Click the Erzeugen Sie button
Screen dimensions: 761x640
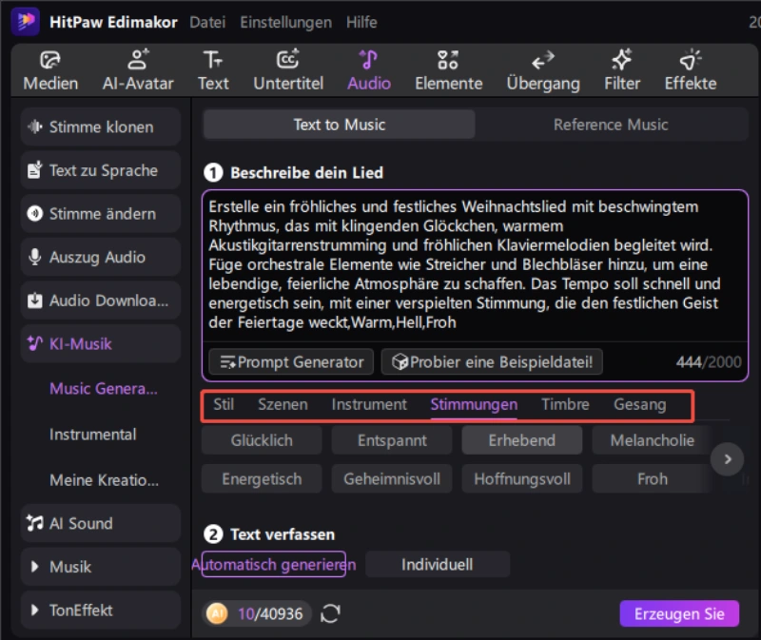679,613
